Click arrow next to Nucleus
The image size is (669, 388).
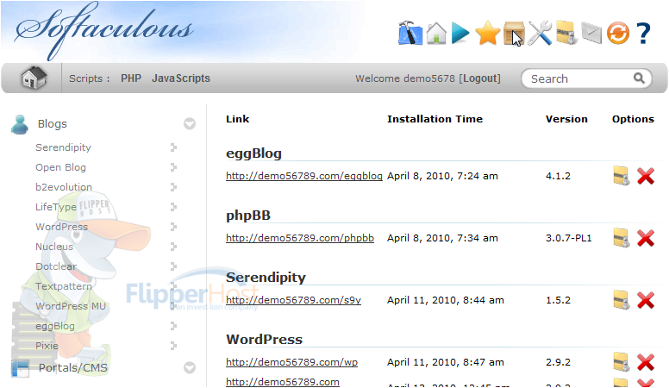(x=173, y=247)
